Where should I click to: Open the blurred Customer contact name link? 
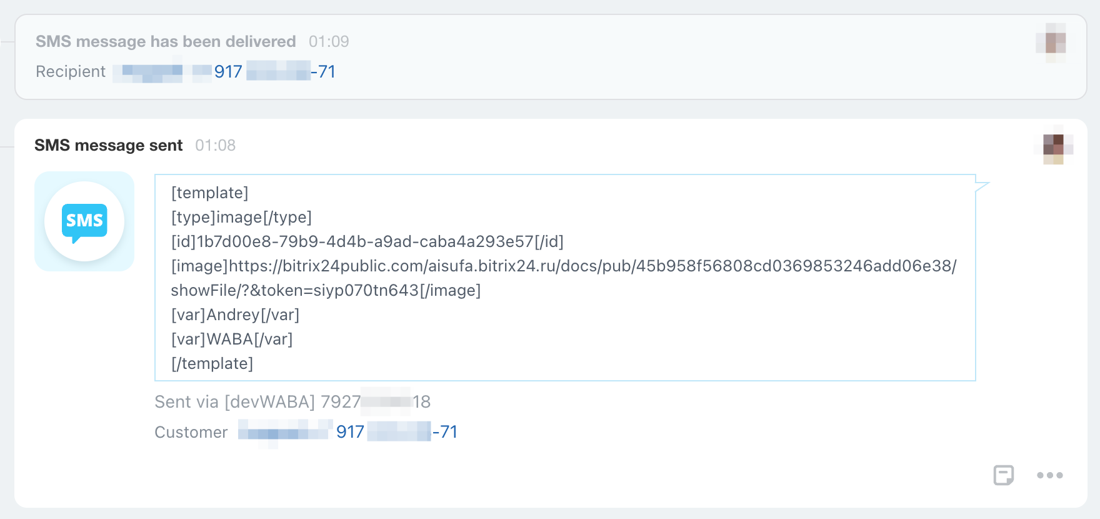[x=285, y=432]
